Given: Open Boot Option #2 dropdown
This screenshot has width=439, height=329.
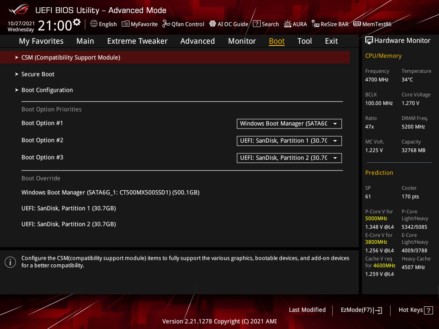Looking at the screenshot, I should [289, 141].
